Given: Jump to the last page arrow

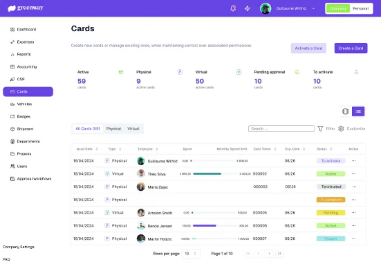Looking at the screenshot, I should click(279, 254).
